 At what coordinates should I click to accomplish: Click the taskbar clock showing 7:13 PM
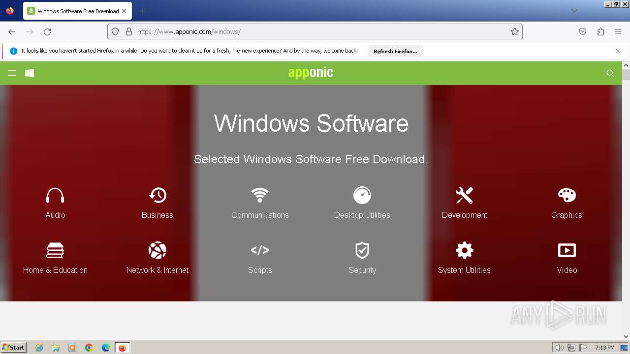[x=604, y=348]
